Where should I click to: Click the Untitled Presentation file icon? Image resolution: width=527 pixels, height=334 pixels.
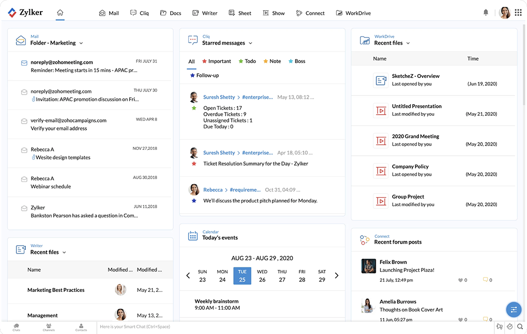381,110
